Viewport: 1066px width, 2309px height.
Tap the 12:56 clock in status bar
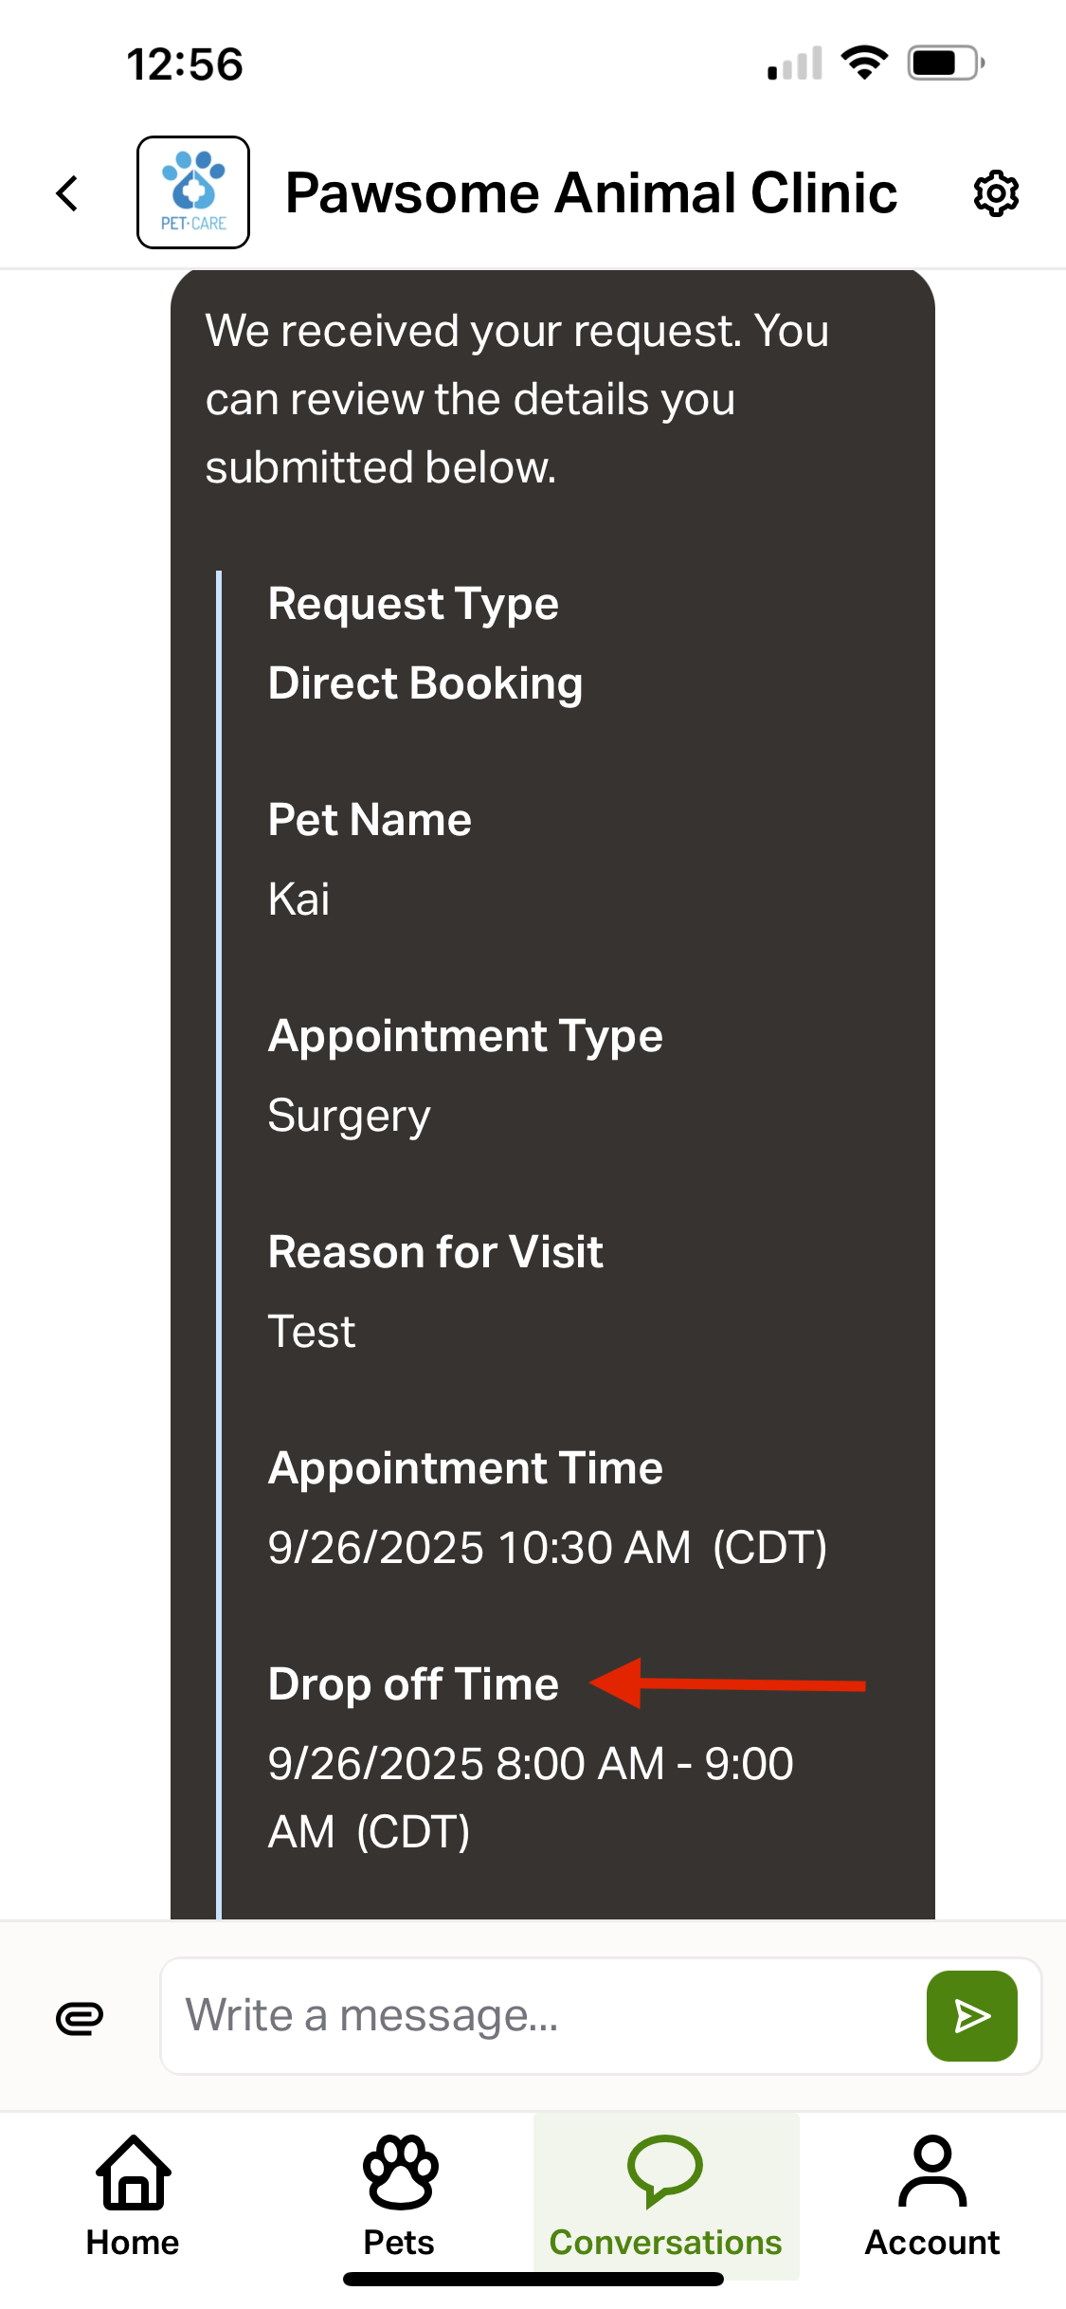click(x=185, y=64)
